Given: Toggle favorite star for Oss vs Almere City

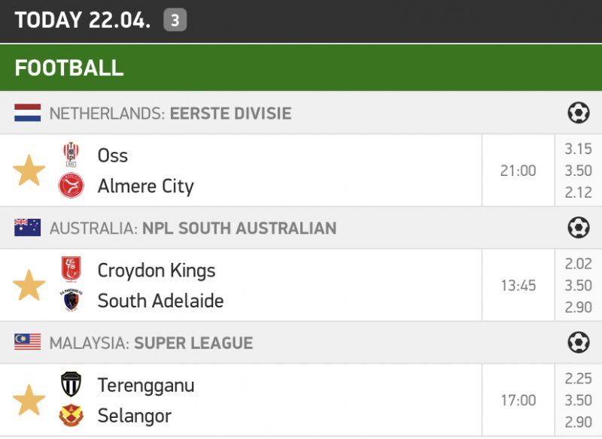Looking at the screenshot, I should coord(29,171).
